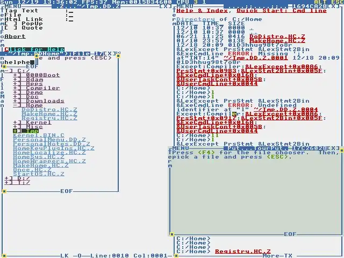Toggle the PopUp checkbox
Viewport: 344px width, 258px height.
[x=11, y=24]
